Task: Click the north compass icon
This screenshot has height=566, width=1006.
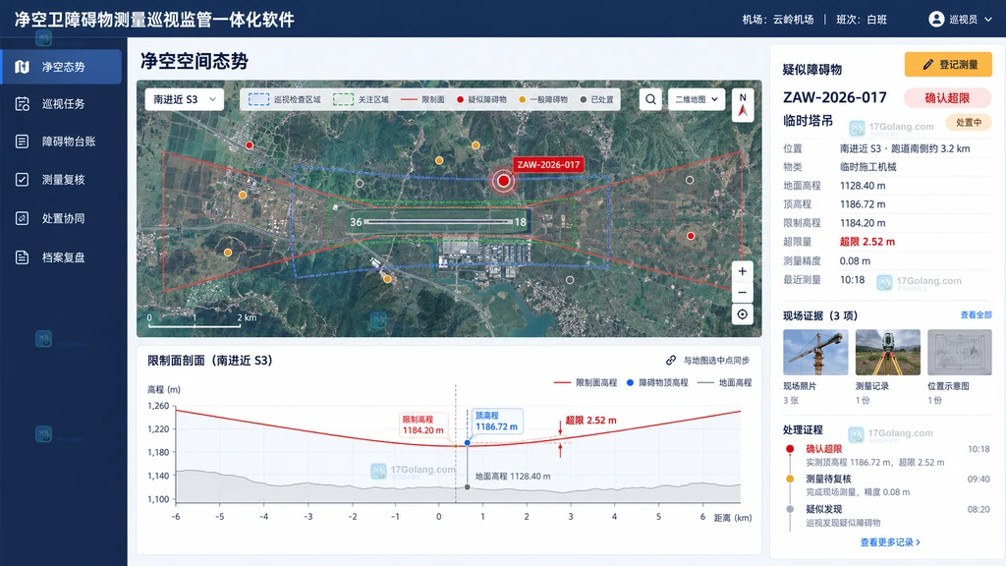Action: click(x=743, y=105)
